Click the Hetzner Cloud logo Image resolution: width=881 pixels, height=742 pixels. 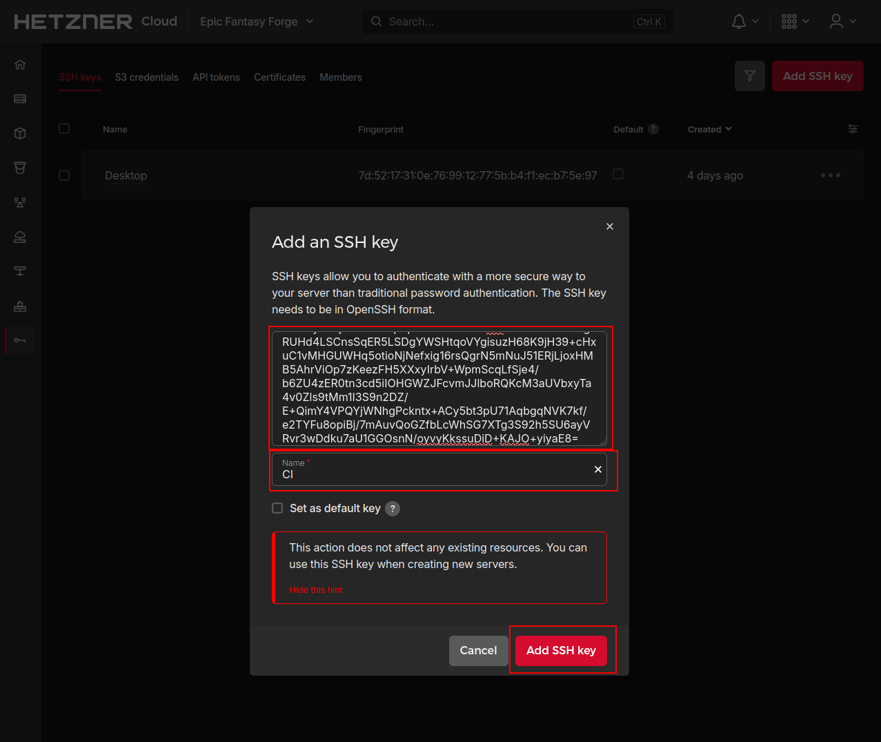tap(95, 21)
